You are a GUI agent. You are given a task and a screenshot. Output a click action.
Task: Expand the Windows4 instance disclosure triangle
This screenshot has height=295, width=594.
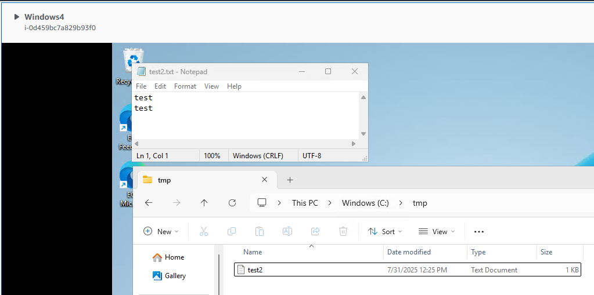17,17
